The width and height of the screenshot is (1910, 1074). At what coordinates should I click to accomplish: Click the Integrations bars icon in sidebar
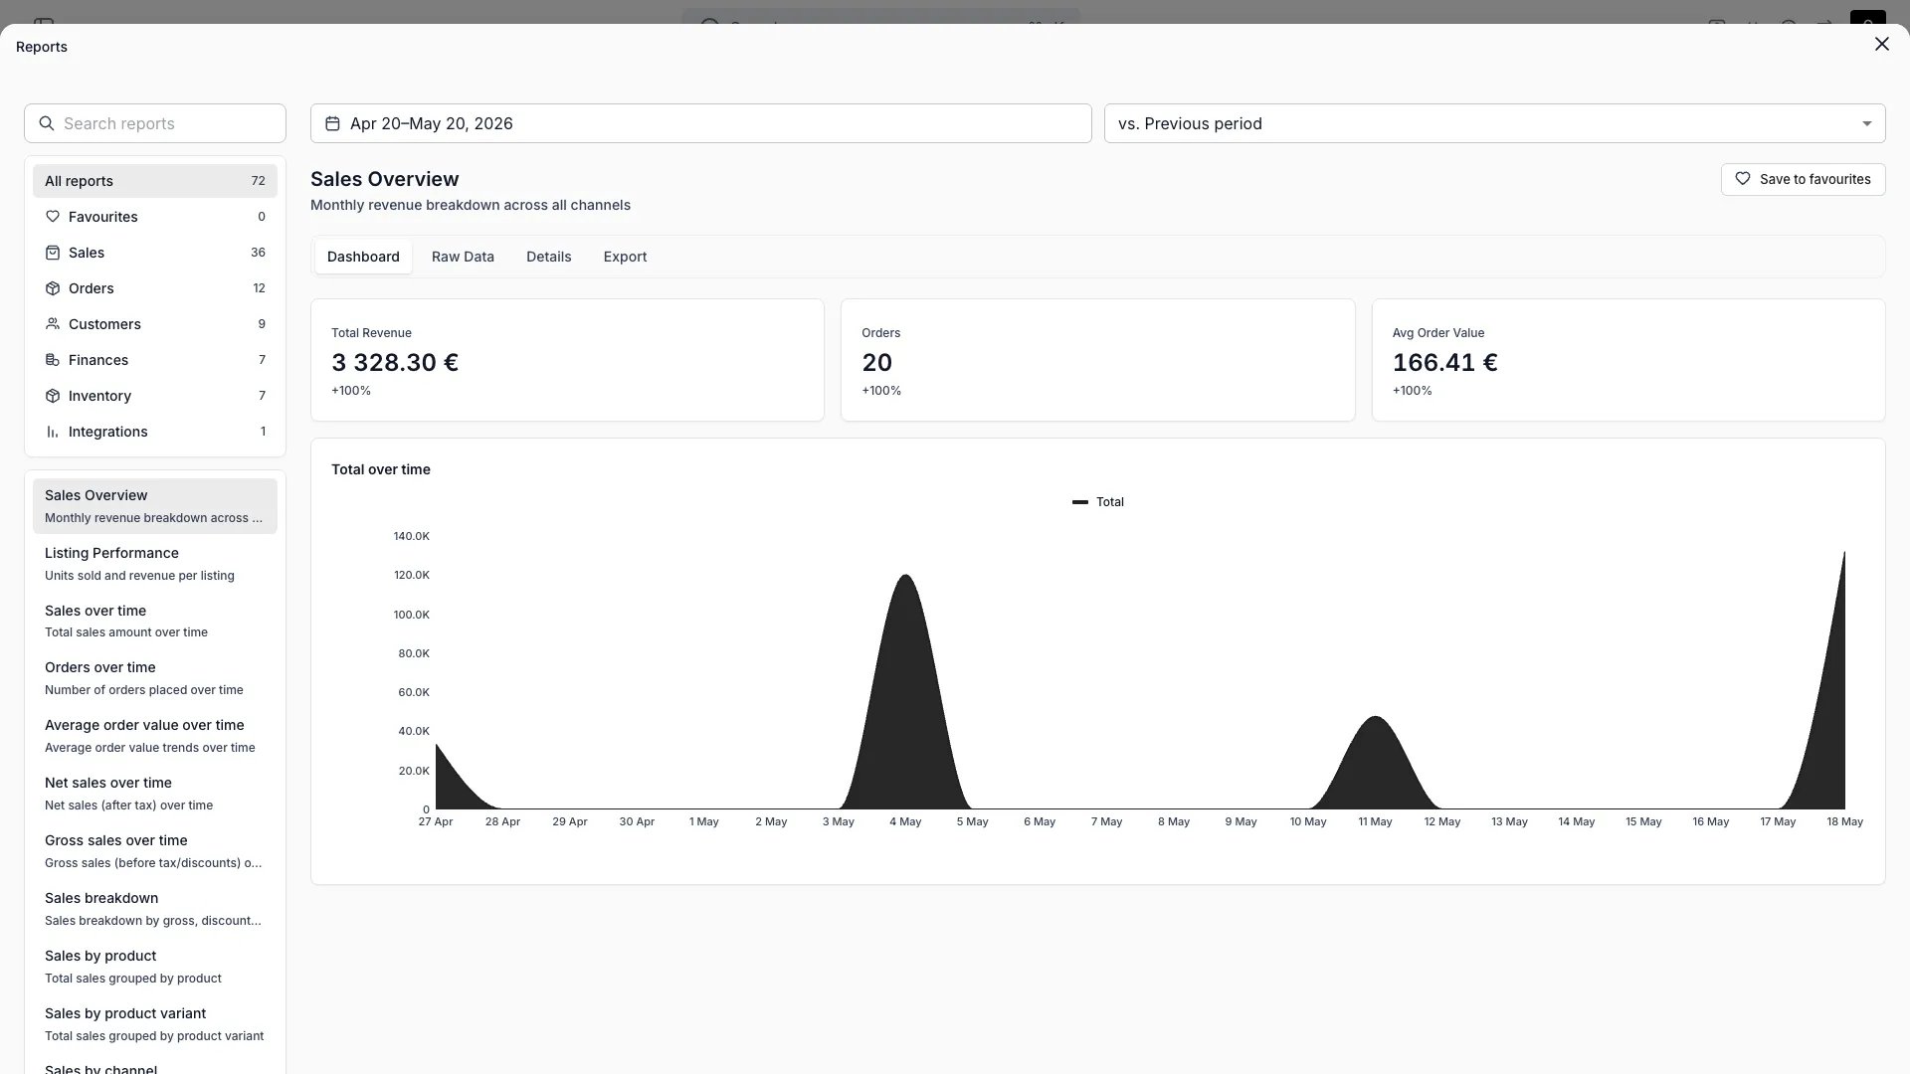53,432
